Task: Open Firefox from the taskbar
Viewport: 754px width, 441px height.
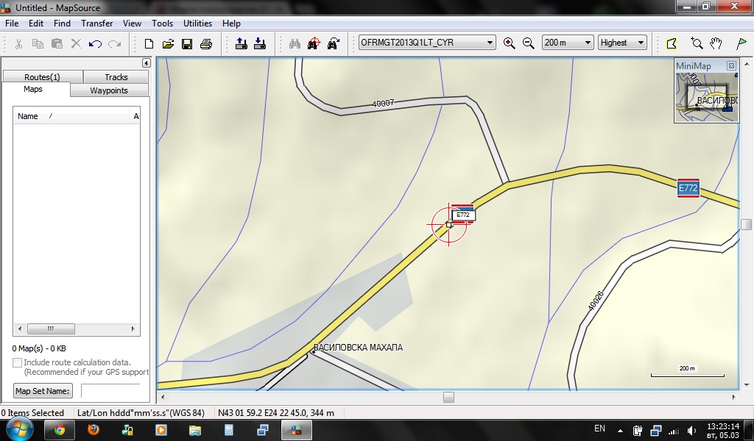Action: pos(94,430)
